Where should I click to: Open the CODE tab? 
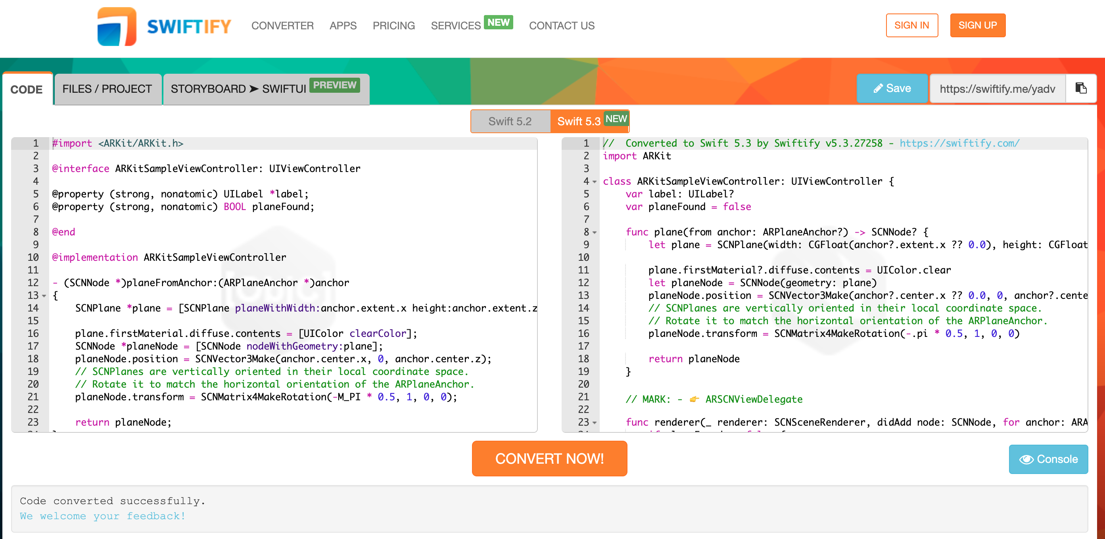27,89
